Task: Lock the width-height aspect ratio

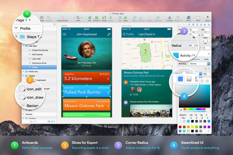Action: point(199,35)
